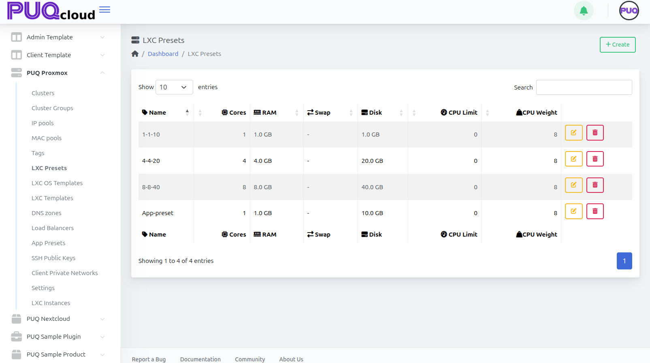Expand the Admin Template menu
Image resolution: width=650 pixels, height=363 pixels.
pyautogui.click(x=58, y=37)
